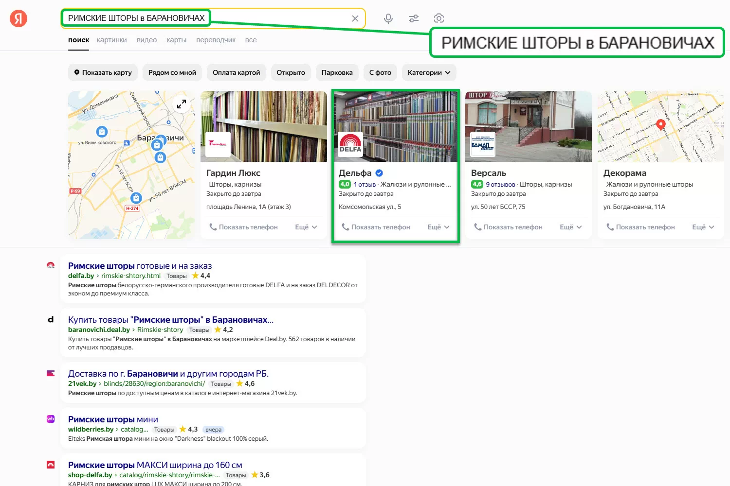Open Римские шторы готовые и на заказ link
Screen dimensions: 730x486
[x=140, y=266]
